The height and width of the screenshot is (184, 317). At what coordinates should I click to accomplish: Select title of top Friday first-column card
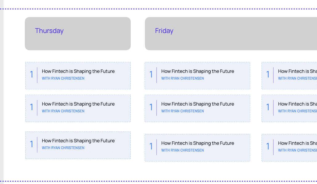click(x=197, y=71)
